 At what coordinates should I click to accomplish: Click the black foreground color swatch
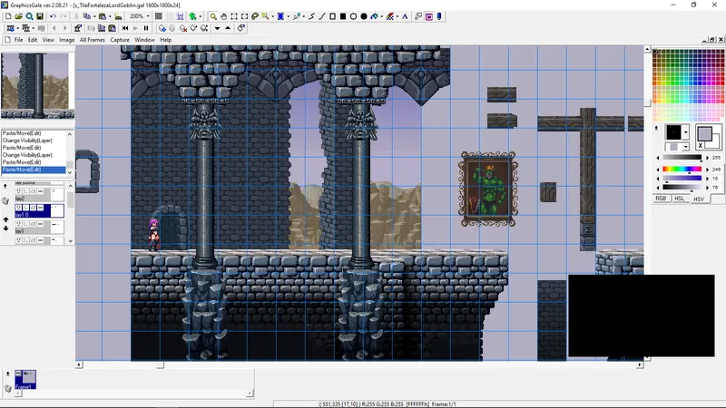[x=673, y=132]
